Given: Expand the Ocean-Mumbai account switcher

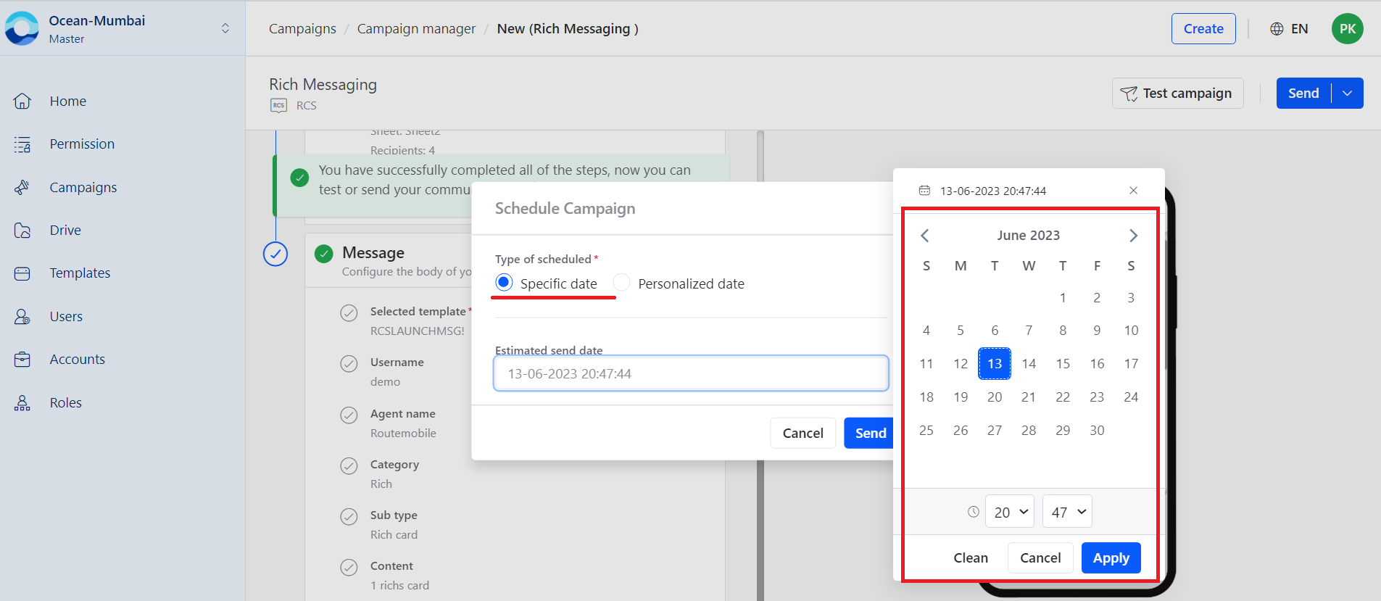Looking at the screenshot, I should pos(225,28).
